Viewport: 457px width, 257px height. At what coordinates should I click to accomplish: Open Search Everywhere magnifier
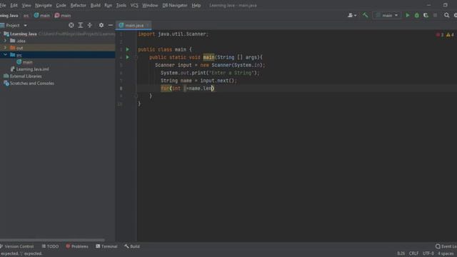446,15
